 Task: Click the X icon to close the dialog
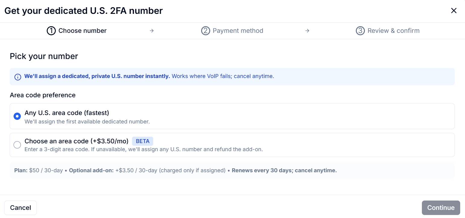click(x=454, y=11)
